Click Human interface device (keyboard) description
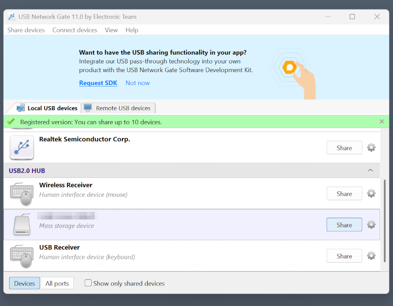 87,257
